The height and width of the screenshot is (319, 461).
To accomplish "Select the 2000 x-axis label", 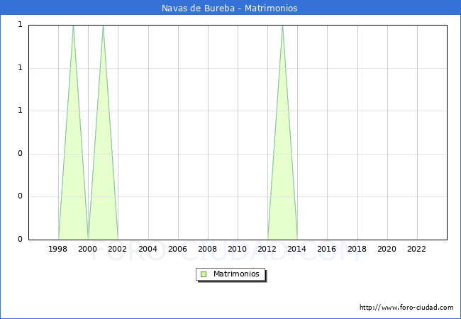I will pos(87,249).
